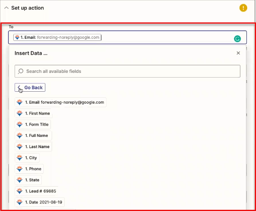Click the Email pill in To field
The width and height of the screenshot is (256, 211).
click(56, 37)
